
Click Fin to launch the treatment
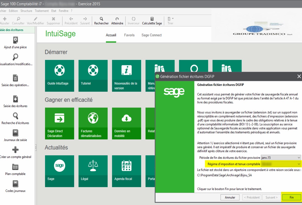tap(291, 197)
